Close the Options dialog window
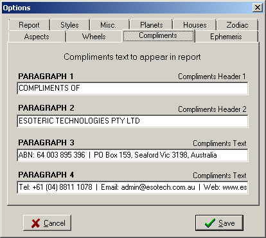The height and width of the screenshot is (238, 266). [258, 8]
